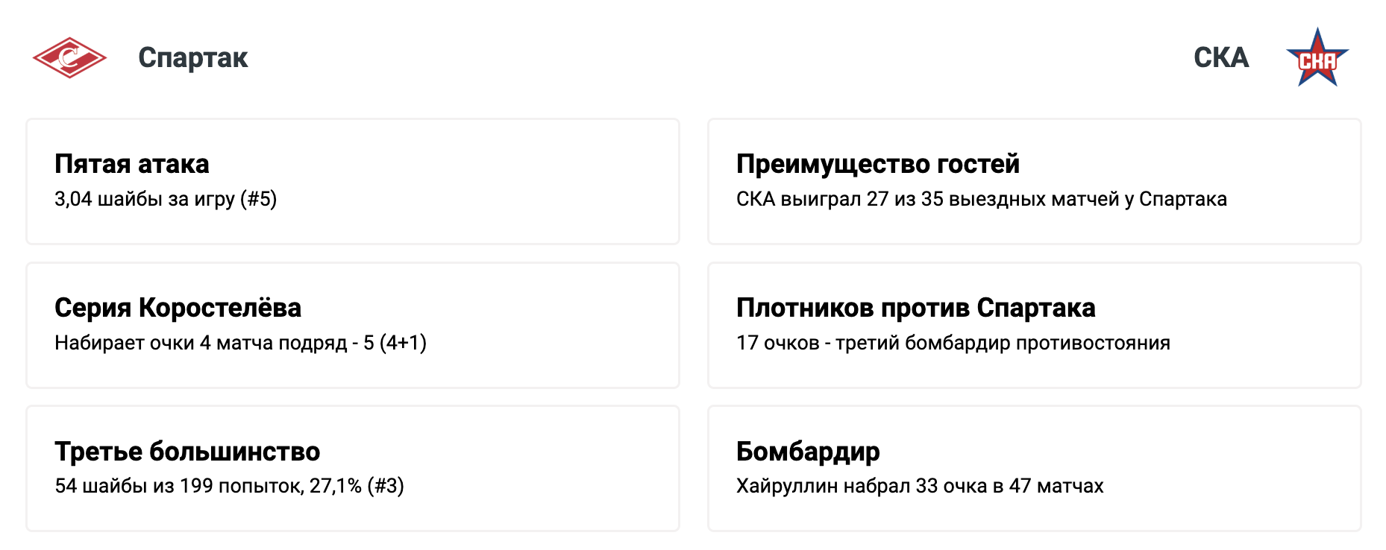Click the '3,04 шайбы за игру' text

coord(144,199)
